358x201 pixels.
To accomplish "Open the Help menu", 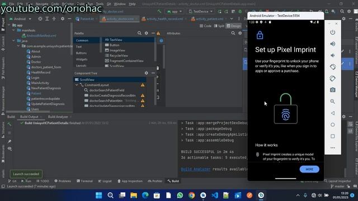I will point(132,4).
